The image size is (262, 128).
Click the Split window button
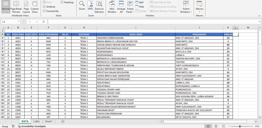[139, 2]
